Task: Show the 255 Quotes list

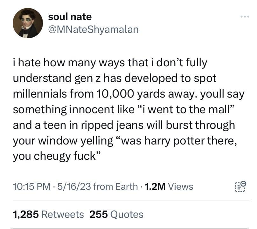Action: pos(116,214)
